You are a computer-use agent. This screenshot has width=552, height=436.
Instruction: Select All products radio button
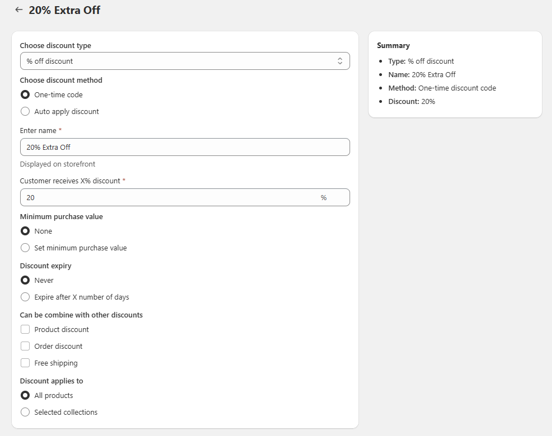point(25,396)
